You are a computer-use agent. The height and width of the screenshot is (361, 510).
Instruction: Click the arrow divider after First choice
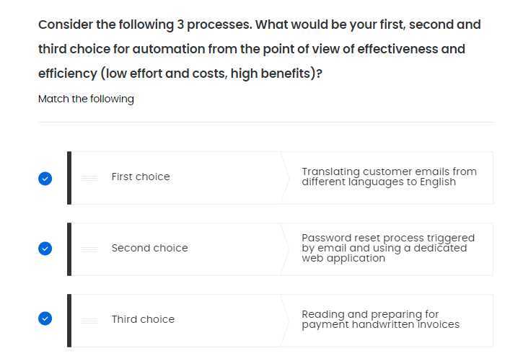tap(285, 178)
